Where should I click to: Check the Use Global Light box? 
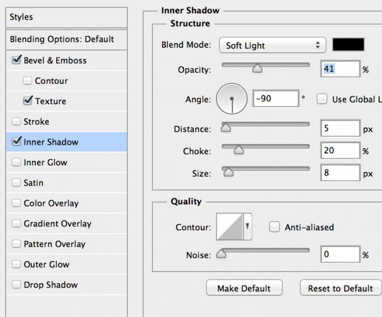[x=322, y=99]
